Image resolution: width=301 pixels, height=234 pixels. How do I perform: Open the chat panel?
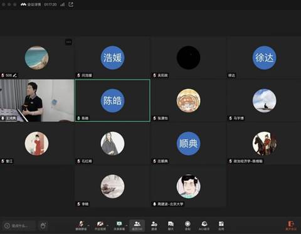[171, 225]
